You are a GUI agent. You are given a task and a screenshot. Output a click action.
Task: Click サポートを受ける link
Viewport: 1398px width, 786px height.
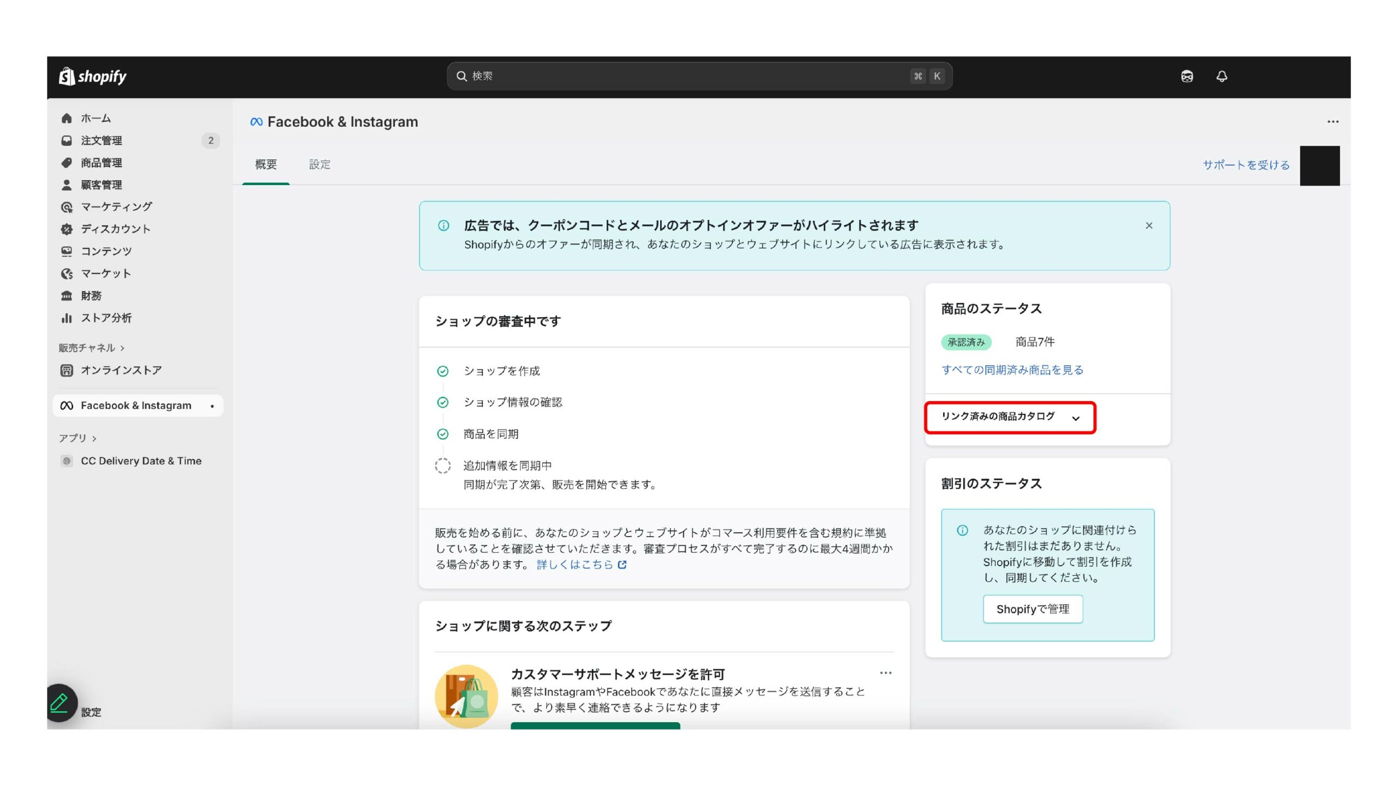[1246, 165]
